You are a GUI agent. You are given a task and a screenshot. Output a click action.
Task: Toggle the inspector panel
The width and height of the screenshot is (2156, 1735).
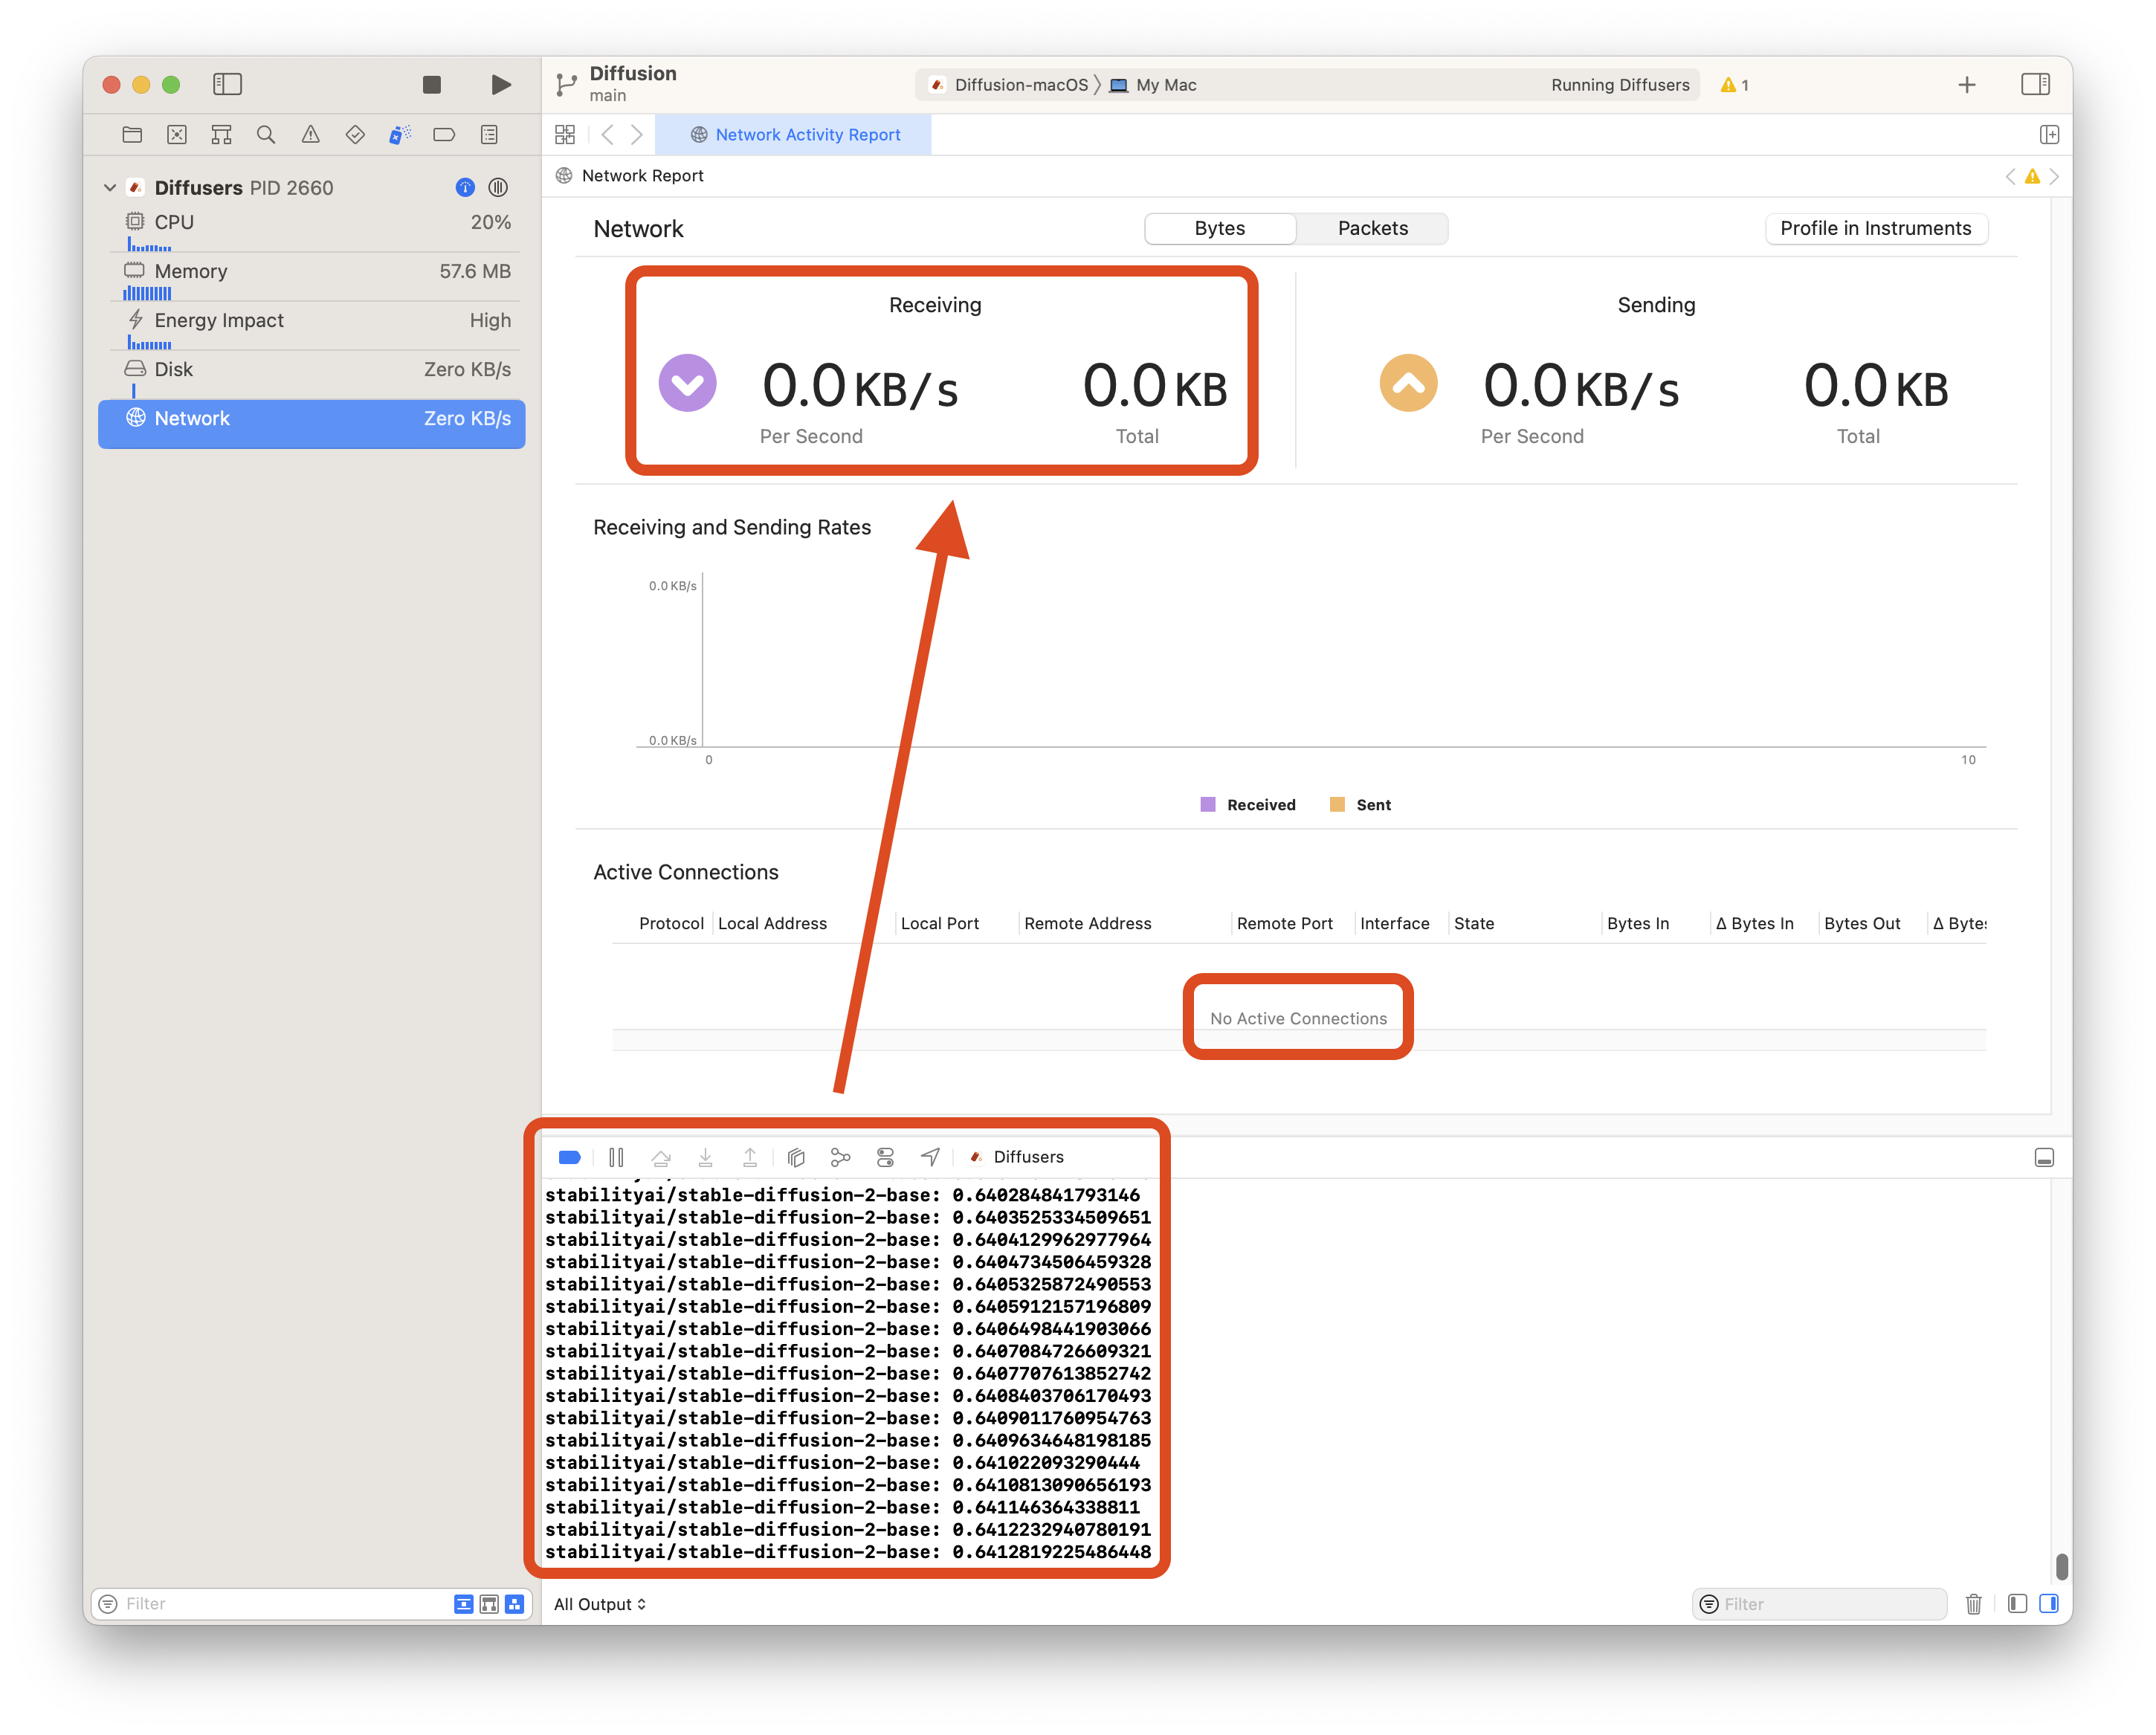pyautogui.click(x=2035, y=85)
